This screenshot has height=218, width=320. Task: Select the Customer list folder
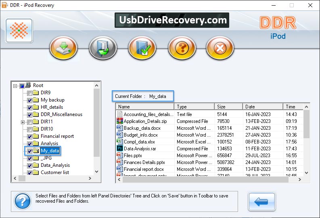click(x=55, y=172)
